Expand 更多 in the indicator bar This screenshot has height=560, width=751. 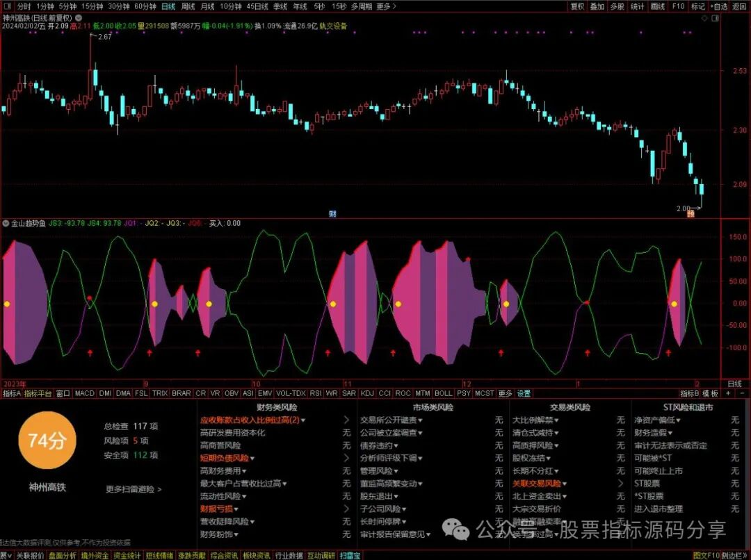point(505,393)
